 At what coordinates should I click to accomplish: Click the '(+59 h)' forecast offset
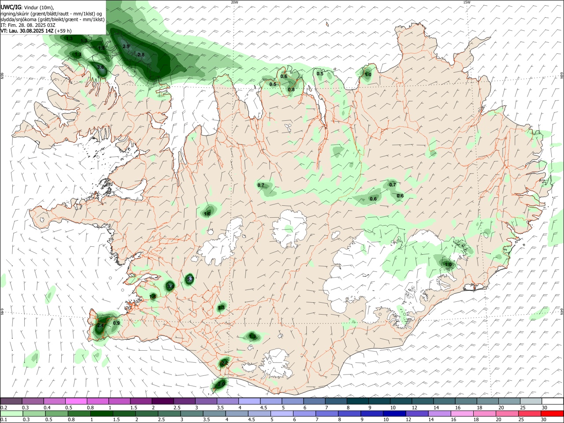click(63, 31)
